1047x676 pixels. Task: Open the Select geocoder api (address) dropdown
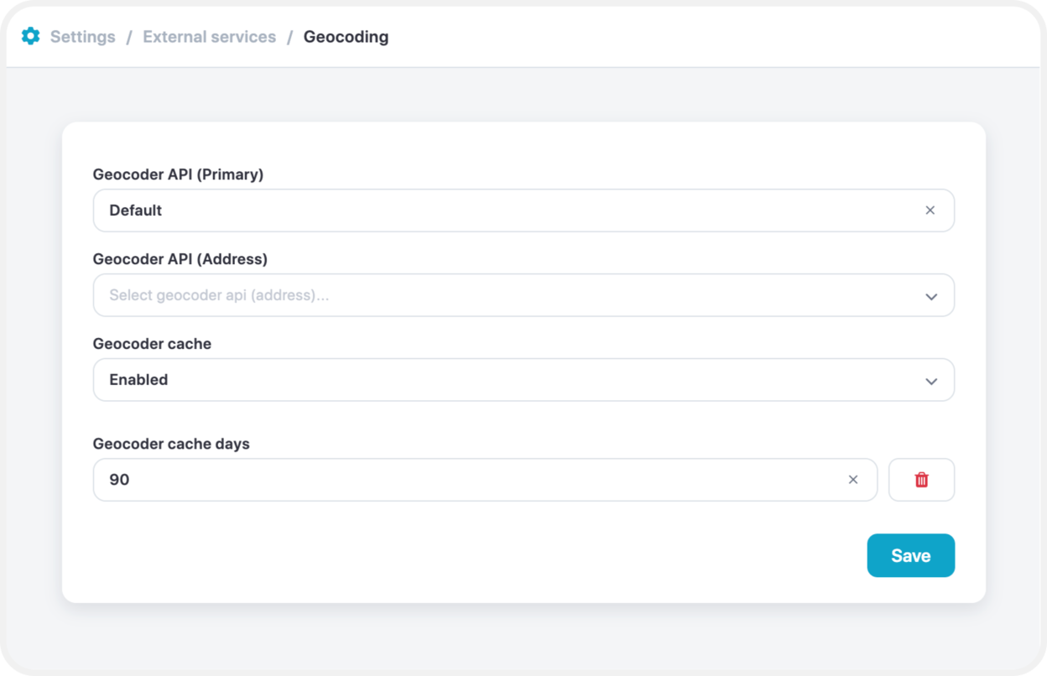click(x=523, y=295)
